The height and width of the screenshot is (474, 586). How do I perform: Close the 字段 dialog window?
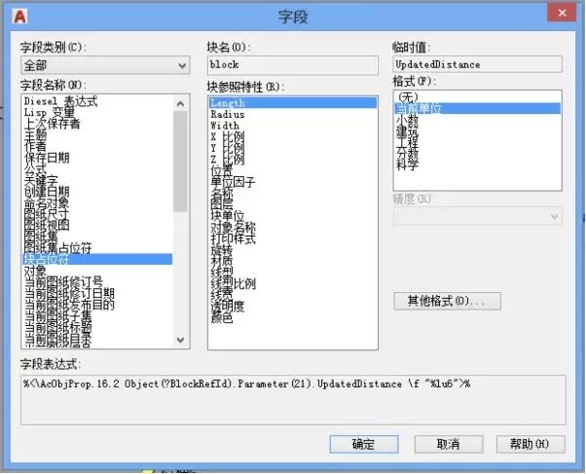point(560,15)
